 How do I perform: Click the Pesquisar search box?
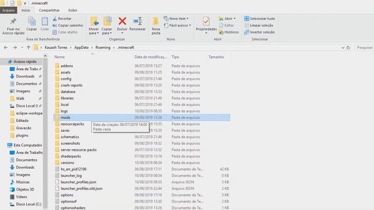[x=364, y=48]
